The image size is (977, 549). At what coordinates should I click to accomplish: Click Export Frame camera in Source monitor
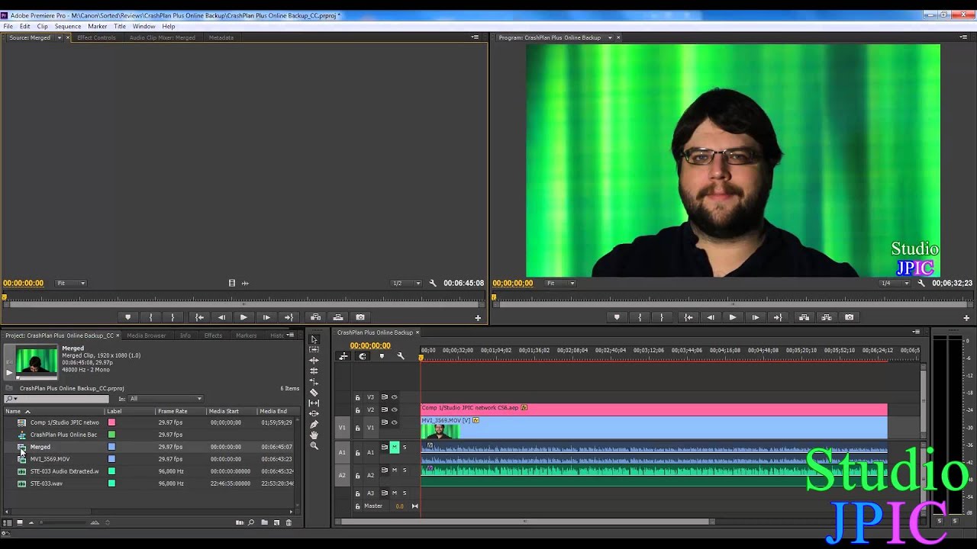pos(360,317)
